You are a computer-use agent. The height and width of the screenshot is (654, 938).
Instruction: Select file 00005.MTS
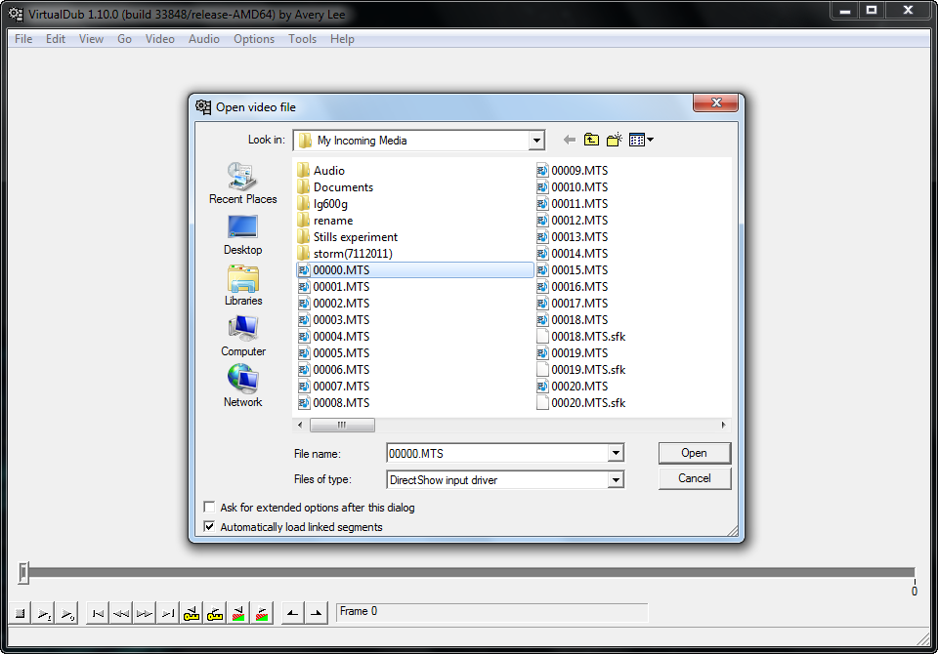click(x=334, y=353)
